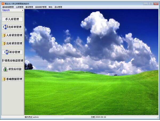Screen dimensions: 160x121
Task: Open 入库管理 from the navigation sidebar
Action: 12,19
